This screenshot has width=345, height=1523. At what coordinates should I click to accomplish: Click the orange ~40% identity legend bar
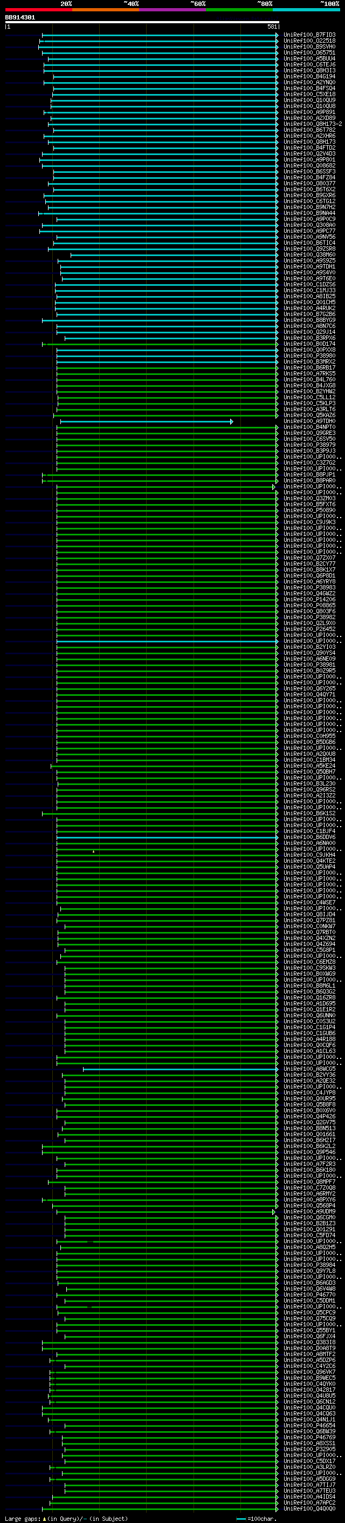coord(106,10)
